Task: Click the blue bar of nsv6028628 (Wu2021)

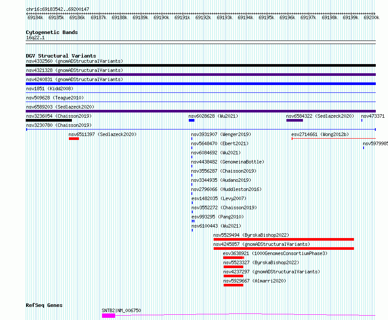Action: 191,120
